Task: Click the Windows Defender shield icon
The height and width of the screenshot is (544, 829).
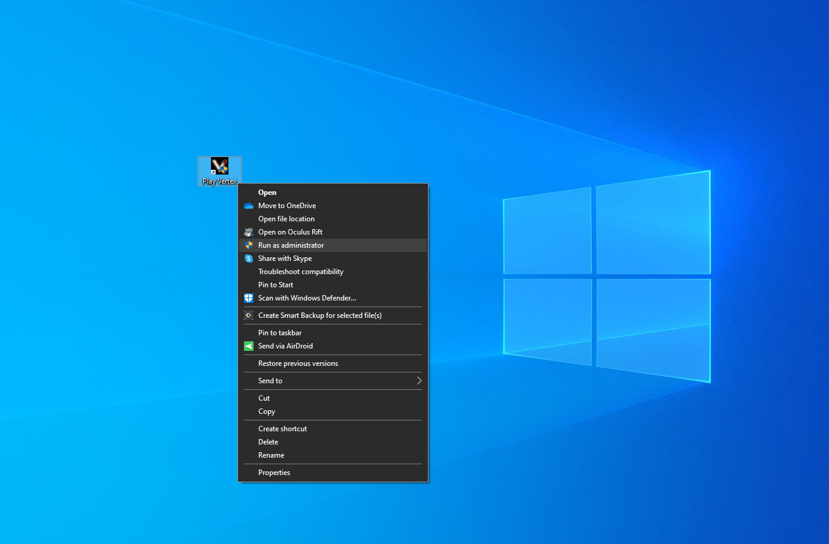Action: [x=249, y=298]
